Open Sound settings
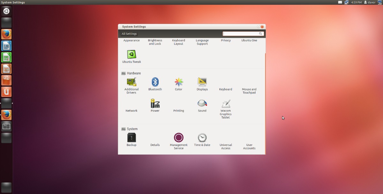 202,106
